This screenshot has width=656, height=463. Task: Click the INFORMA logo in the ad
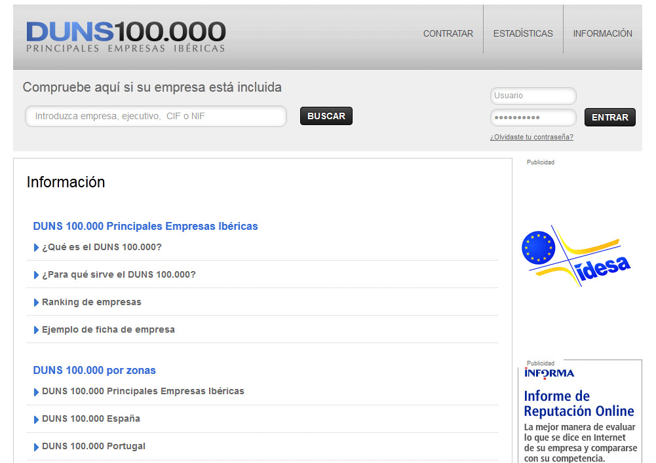(x=549, y=373)
